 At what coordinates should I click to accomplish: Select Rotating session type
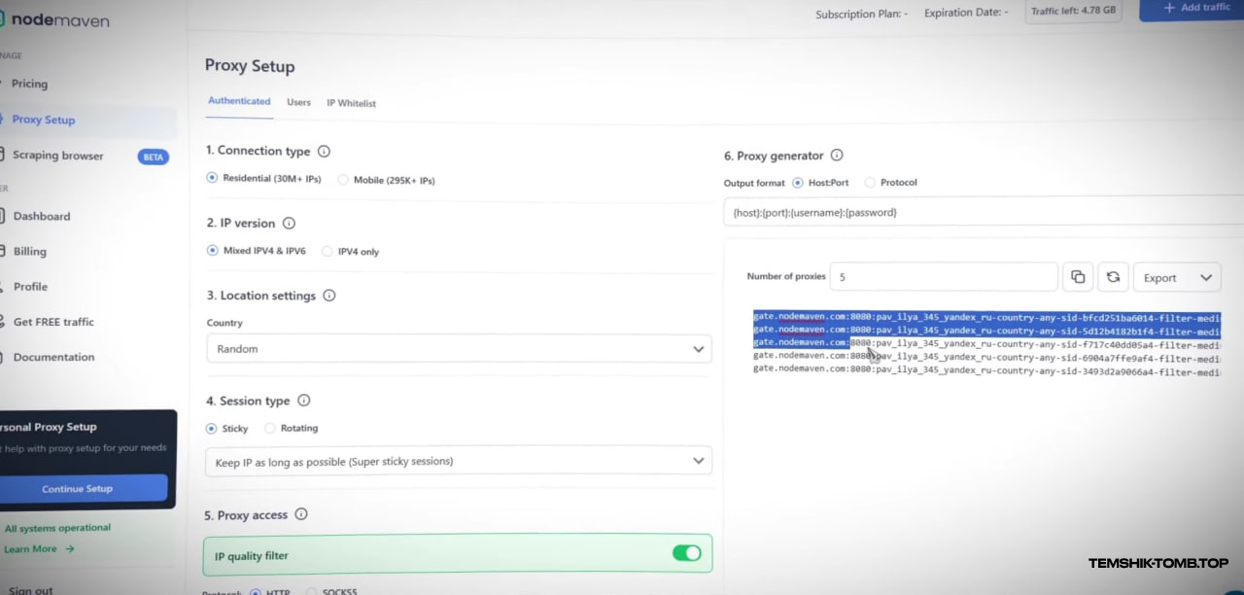click(x=270, y=428)
